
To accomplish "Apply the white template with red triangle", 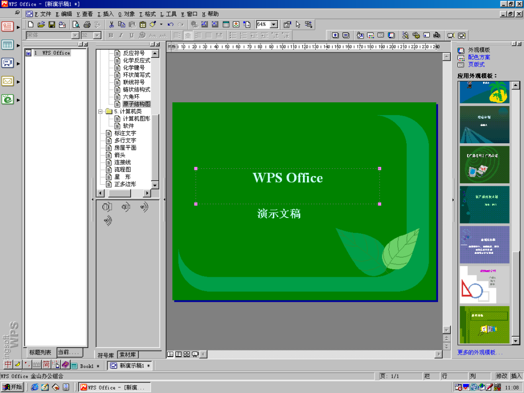I will 485,285.
